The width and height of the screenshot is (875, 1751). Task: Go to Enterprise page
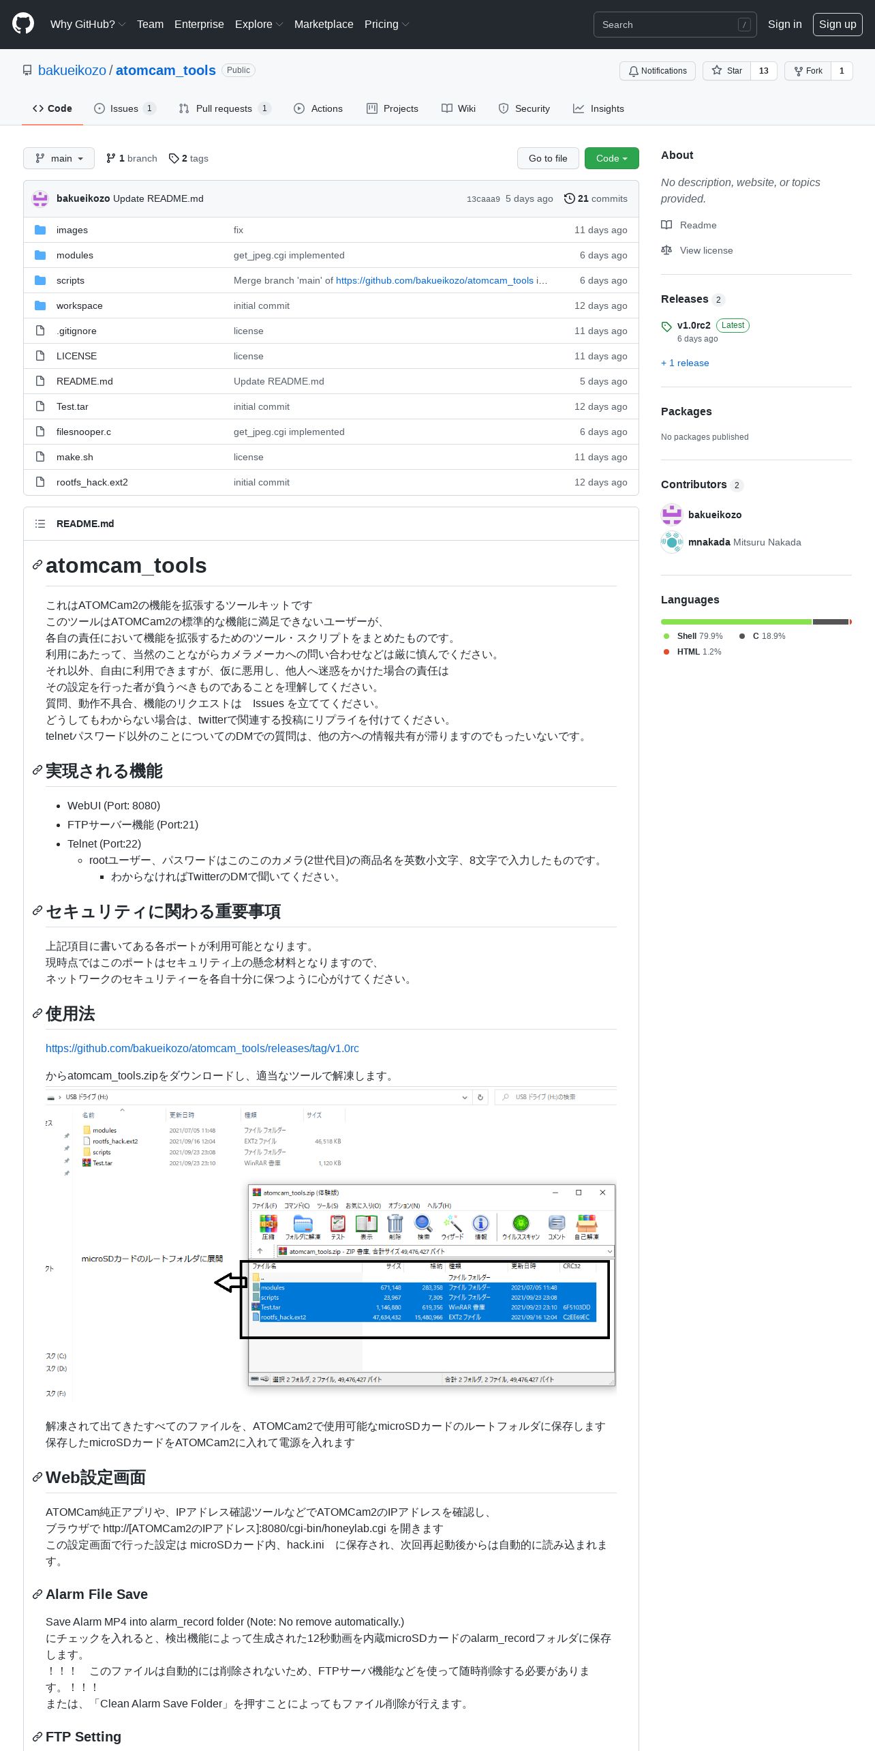click(199, 24)
